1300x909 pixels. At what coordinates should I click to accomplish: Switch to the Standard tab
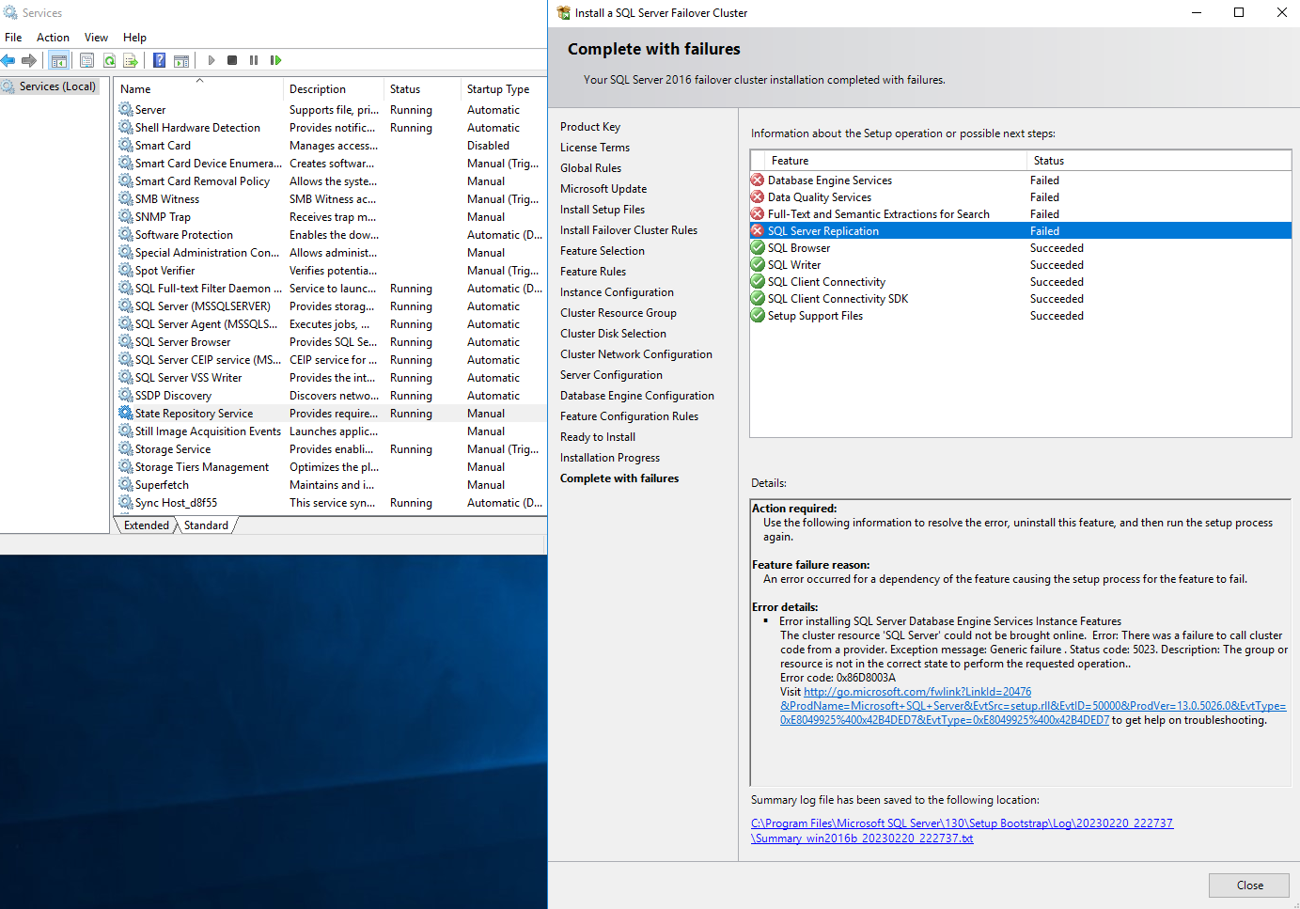click(206, 525)
